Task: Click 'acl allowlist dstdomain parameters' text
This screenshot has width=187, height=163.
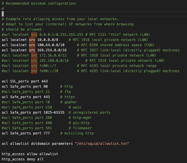Action: click(37, 144)
